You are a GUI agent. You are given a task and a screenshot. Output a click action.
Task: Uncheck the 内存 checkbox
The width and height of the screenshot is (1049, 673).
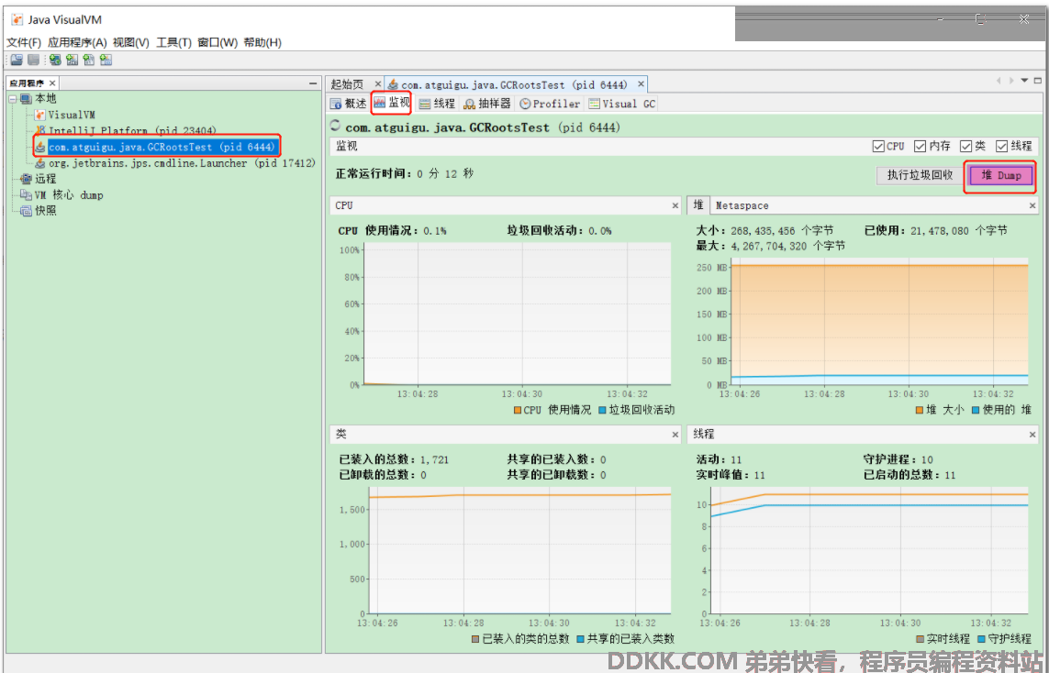click(921, 147)
